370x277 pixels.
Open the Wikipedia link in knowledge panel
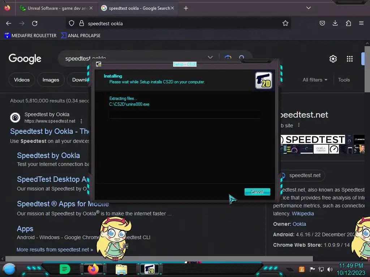(x=303, y=214)
